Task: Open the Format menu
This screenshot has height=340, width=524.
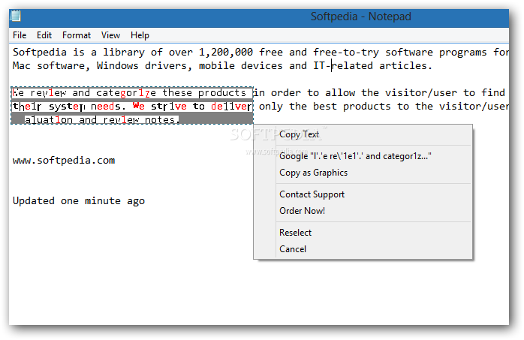Action: click(76, 35)
